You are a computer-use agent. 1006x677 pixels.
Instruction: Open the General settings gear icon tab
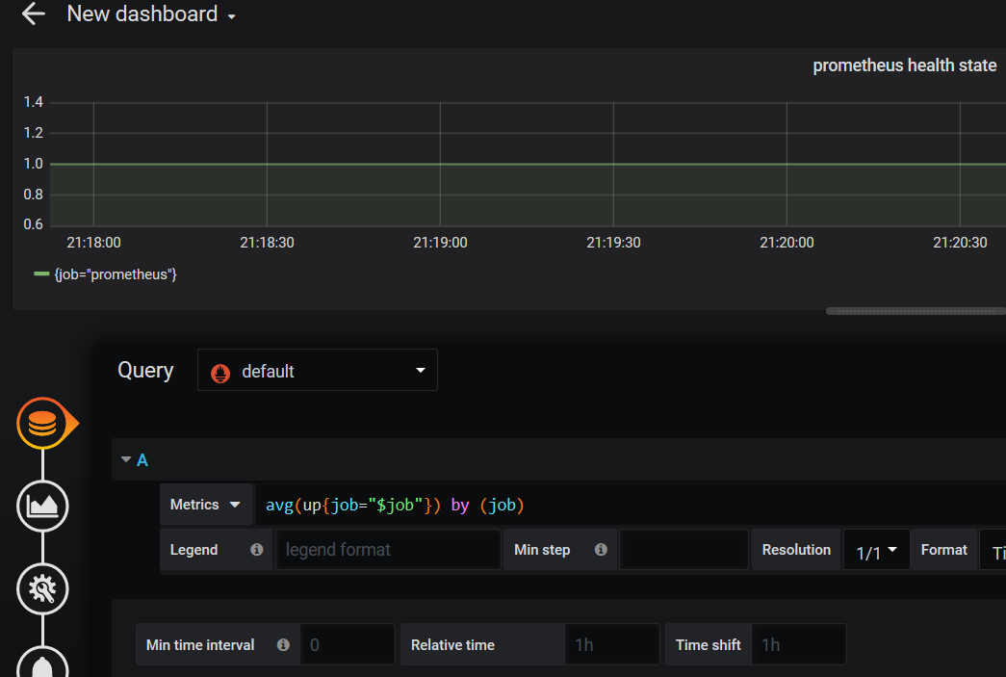[42, 589]
